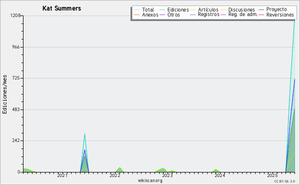Click the 2023 x-axis label
The image size is (300, 185).
(167, 175)
